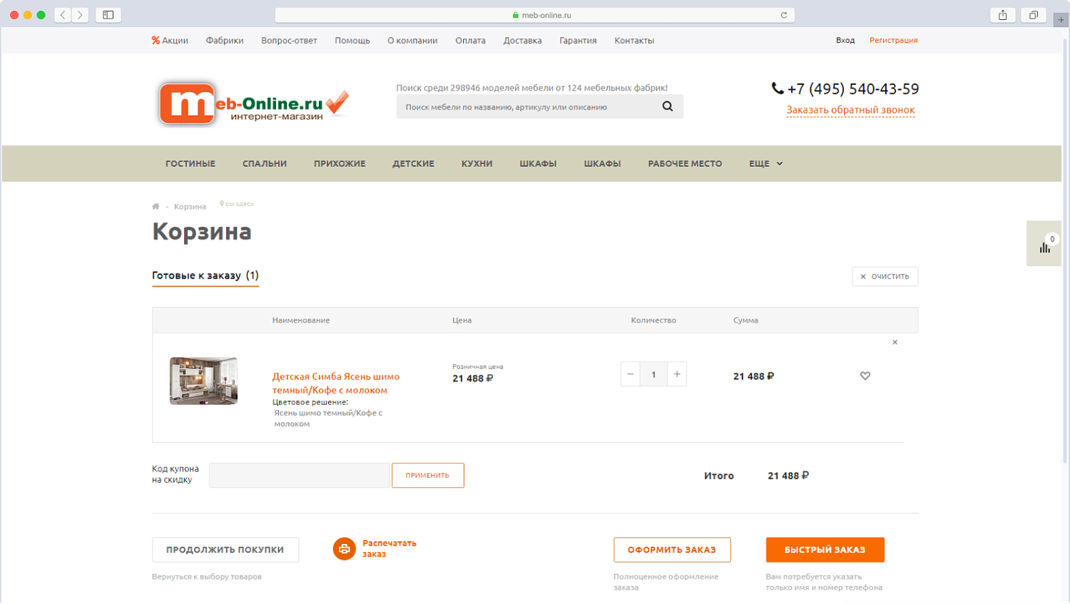The image size is (1070, 604).
Task: Click the search magnifier icon
Action: [667, 106]
